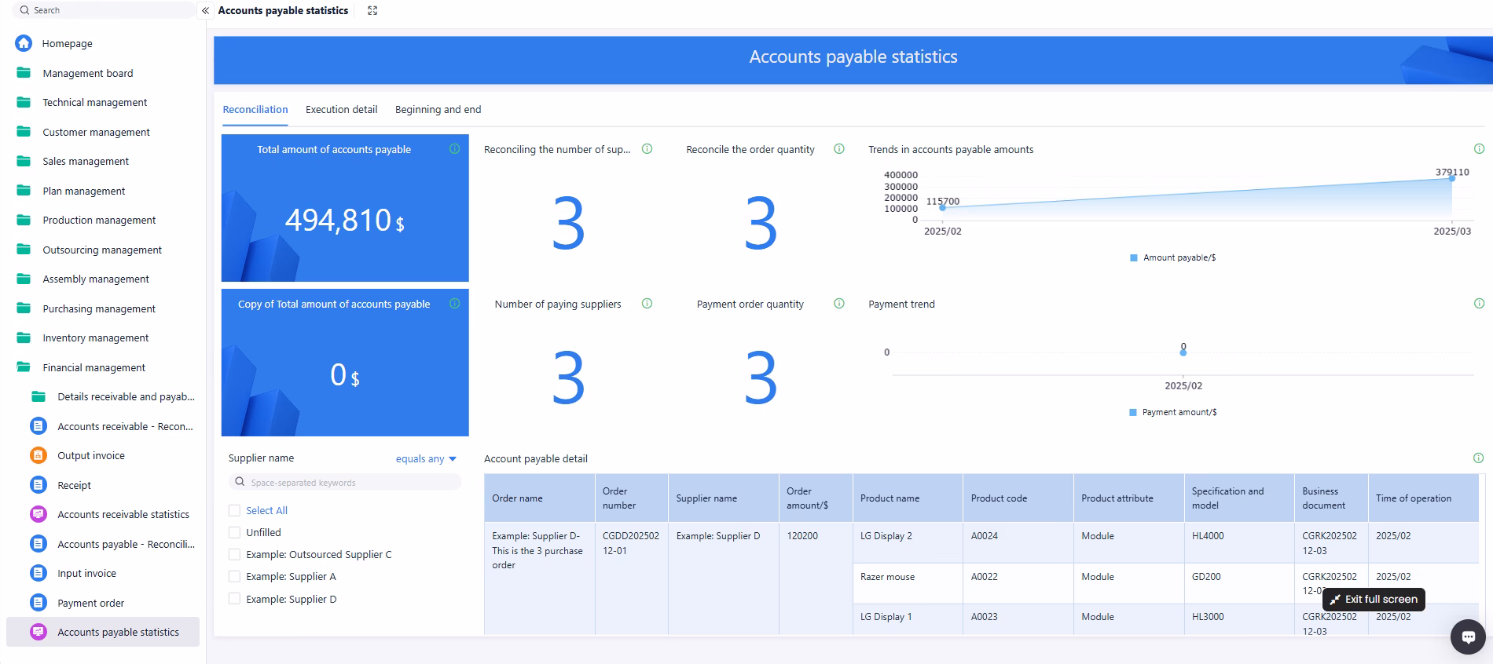Check the Select All checkbox

click(234, 510)
